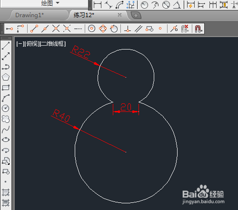Select the Polyline tool
The width and height of the screenshot is (238, 210).
[6, 67]
